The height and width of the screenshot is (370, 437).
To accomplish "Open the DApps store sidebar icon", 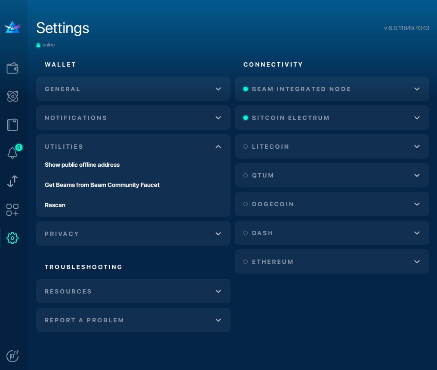I will coord(12,210).
